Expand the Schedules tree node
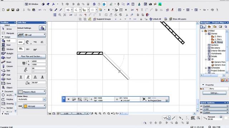This screenshot has height=128, width=229. point(206,68)
